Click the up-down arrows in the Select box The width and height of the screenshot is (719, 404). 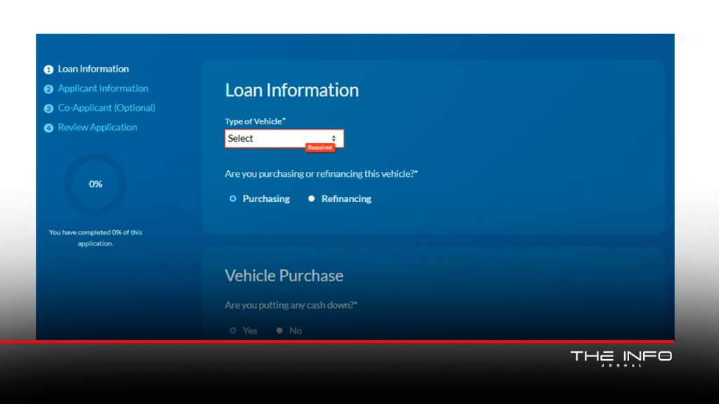pyautogui.click(x=334, y=139)
